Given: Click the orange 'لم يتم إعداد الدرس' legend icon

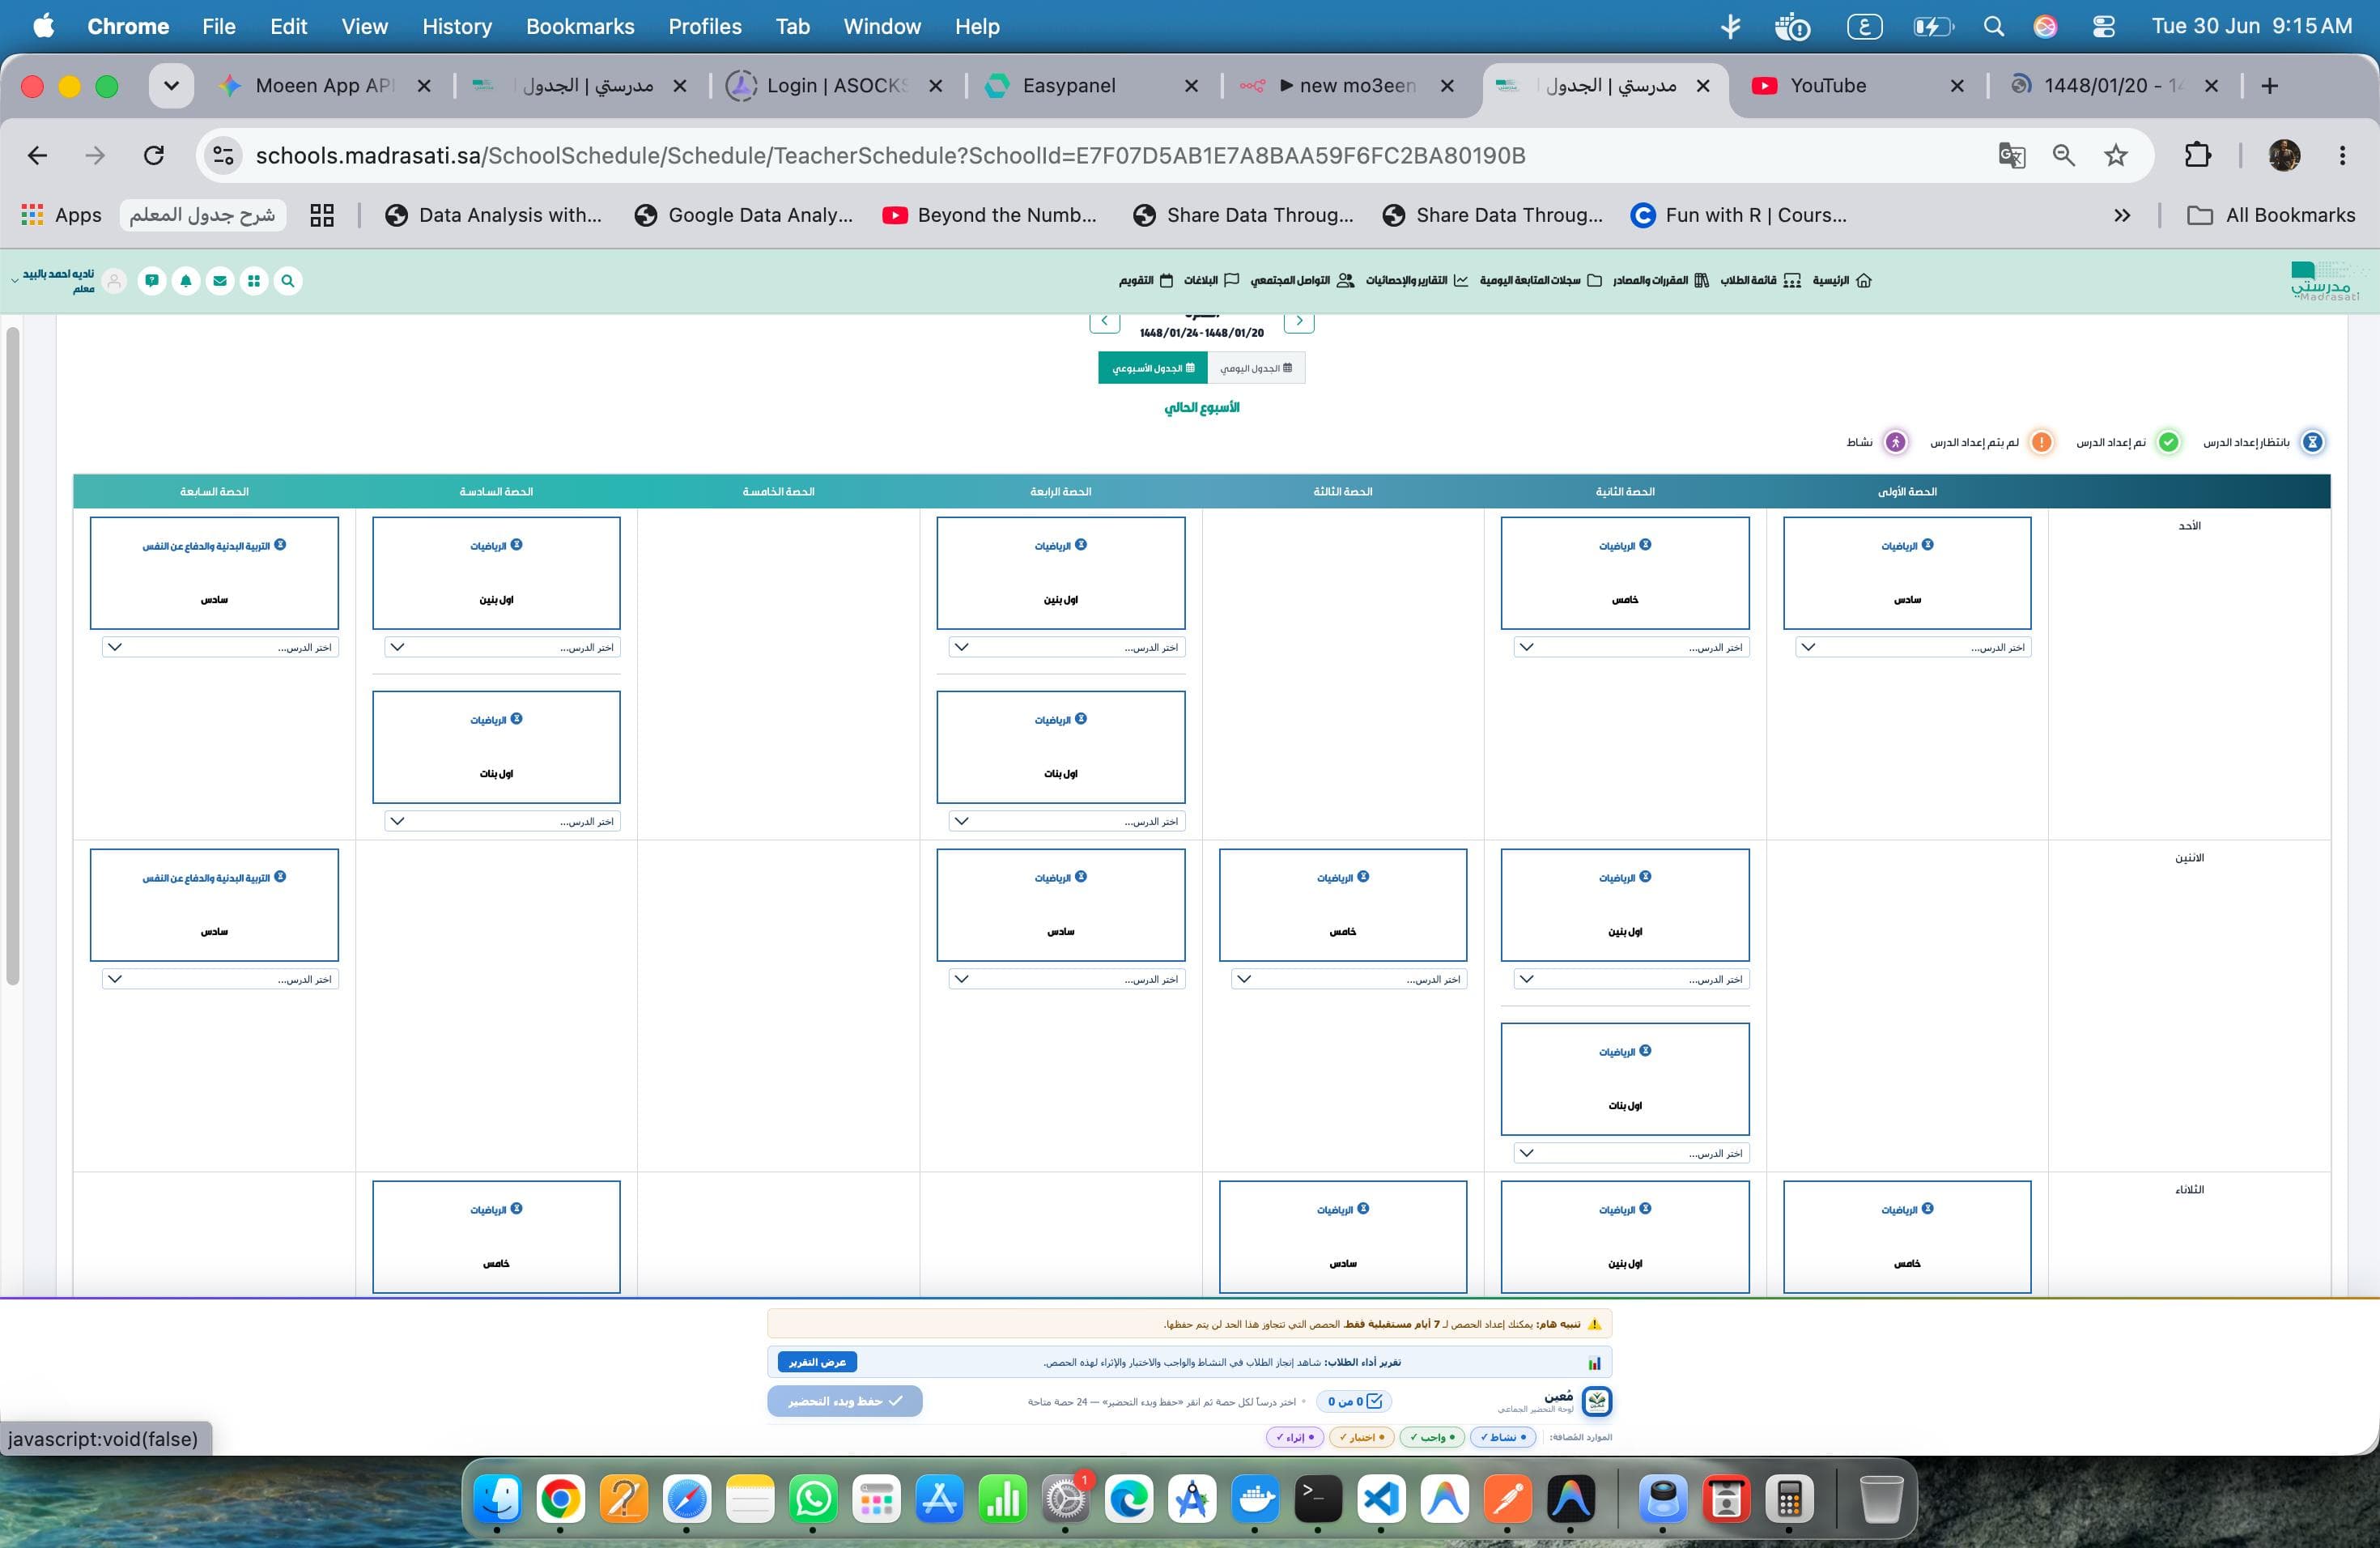Looking at the screenshot, I should [2042, 442].
